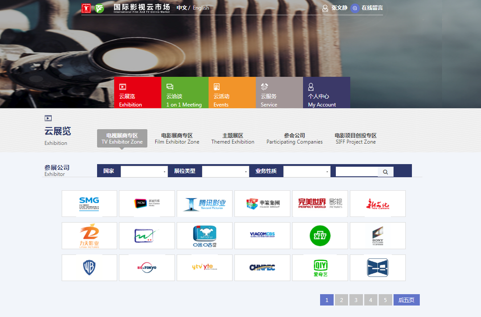This screenshot has height=317, width=481.
Task: Click the search magnifier icon
Action: (385, 172)
